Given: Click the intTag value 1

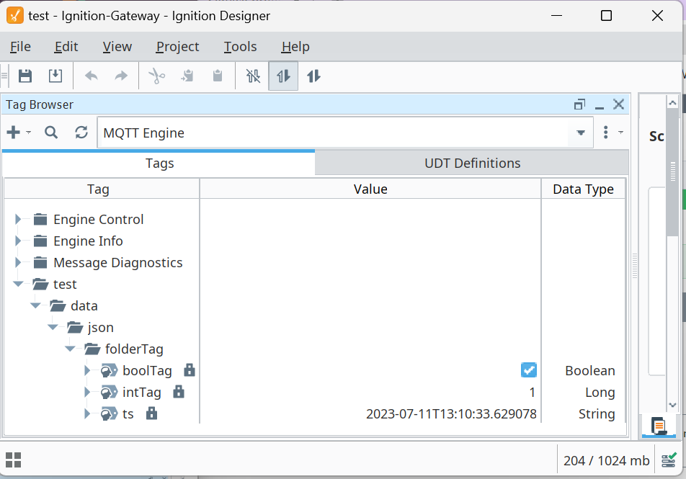Looking at the screenshot, I should (x=532, y=393).
